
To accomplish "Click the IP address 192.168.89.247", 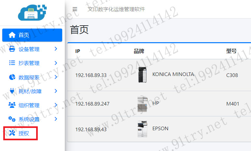I will [92, 104].
